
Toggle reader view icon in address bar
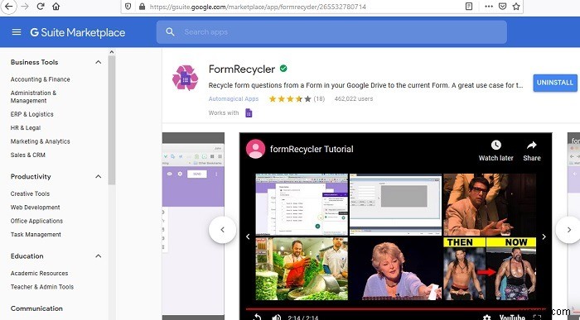(x=469, y=7)
